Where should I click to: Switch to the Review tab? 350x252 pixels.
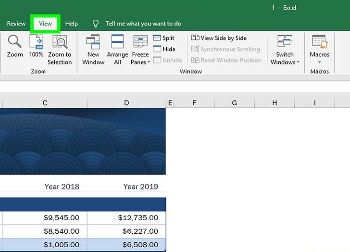click(x=16, y=24)
